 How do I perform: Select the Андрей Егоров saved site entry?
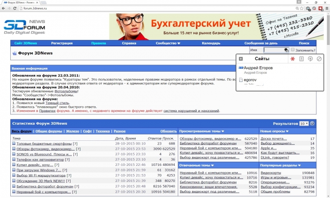(280, 70)
